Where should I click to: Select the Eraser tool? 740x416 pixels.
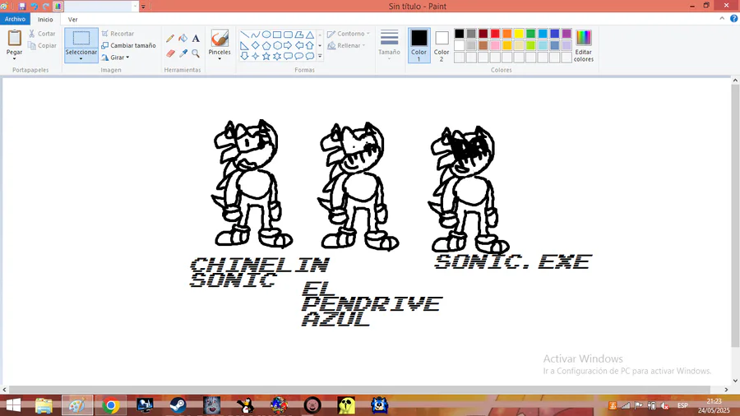point(170,53)
